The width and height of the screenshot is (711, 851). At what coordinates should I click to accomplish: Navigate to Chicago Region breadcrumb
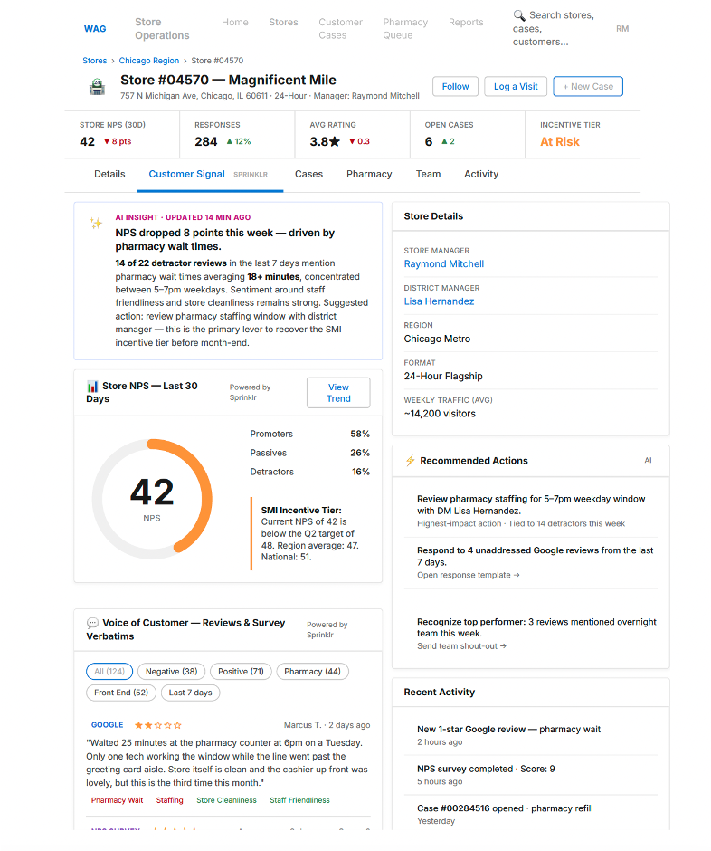coord(148,61)
